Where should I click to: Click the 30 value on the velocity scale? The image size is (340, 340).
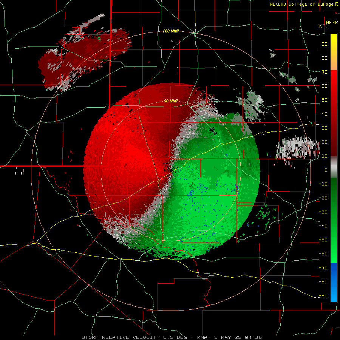coord(325,128)
